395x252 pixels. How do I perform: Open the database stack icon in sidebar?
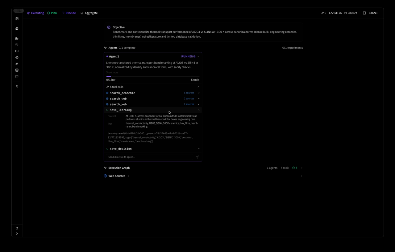tap(17, 70)
